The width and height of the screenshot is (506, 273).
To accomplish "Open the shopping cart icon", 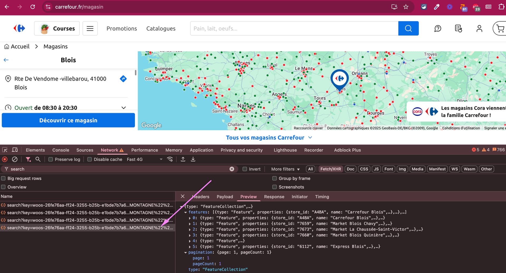I will 500,28.
